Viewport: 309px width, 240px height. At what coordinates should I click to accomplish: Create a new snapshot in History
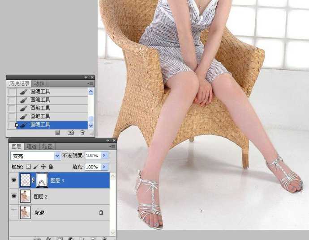(71, 133)
